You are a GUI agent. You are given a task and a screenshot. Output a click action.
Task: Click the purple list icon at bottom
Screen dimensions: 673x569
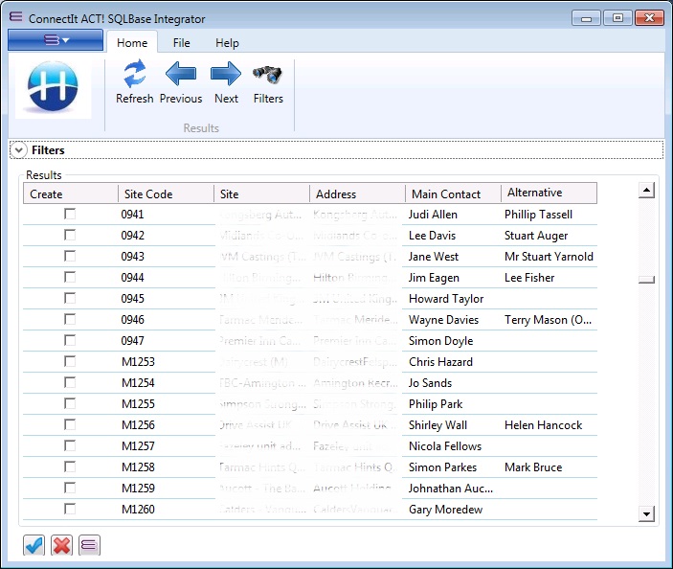click(x=89, y=545)
